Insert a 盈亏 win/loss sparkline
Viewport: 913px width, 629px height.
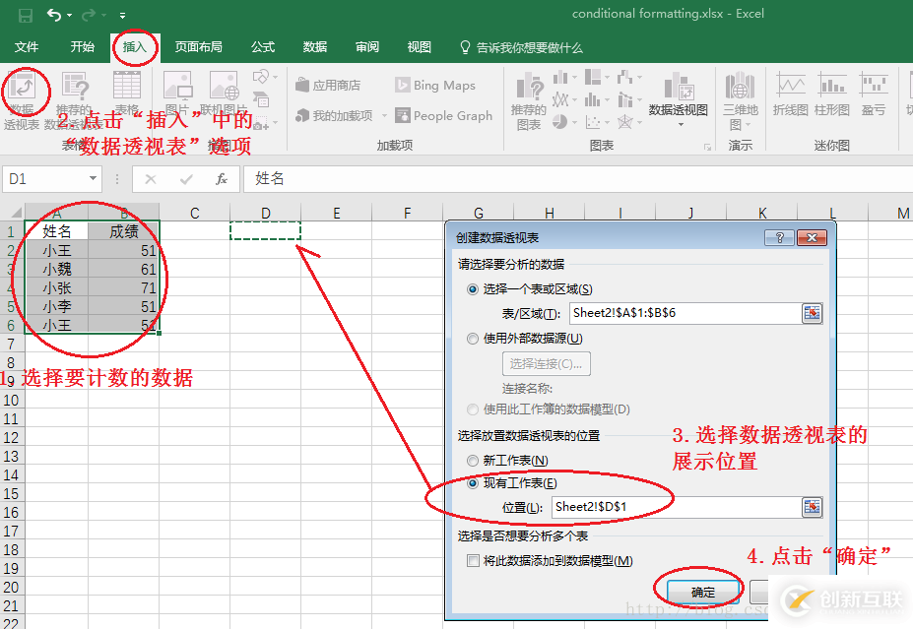874,94
